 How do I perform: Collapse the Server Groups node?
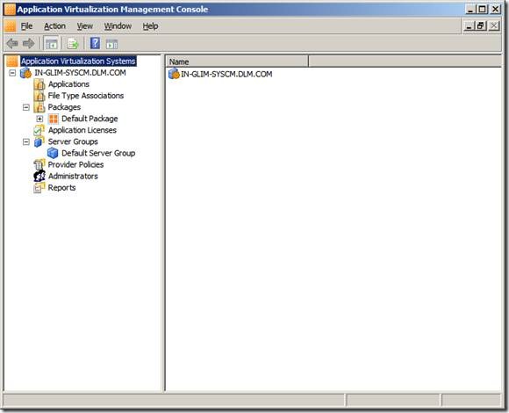[26, 141]
